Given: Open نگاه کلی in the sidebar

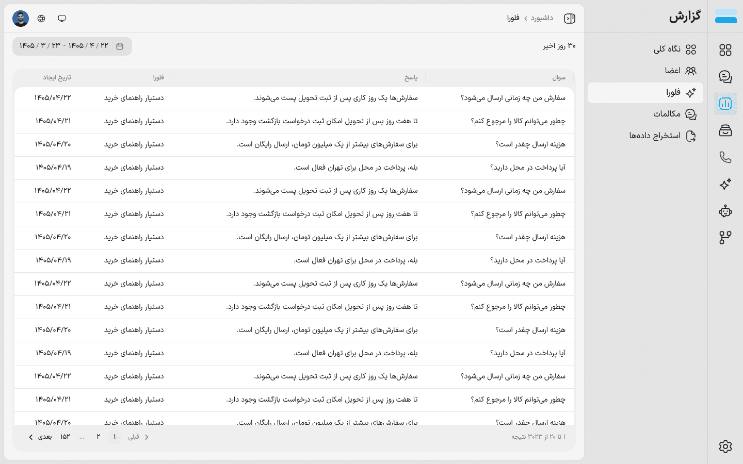Looking at the screenshot, I should [645, 49].
